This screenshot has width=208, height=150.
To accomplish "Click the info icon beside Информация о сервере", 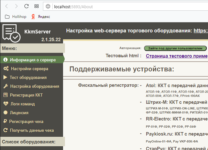I will point(5,59).
